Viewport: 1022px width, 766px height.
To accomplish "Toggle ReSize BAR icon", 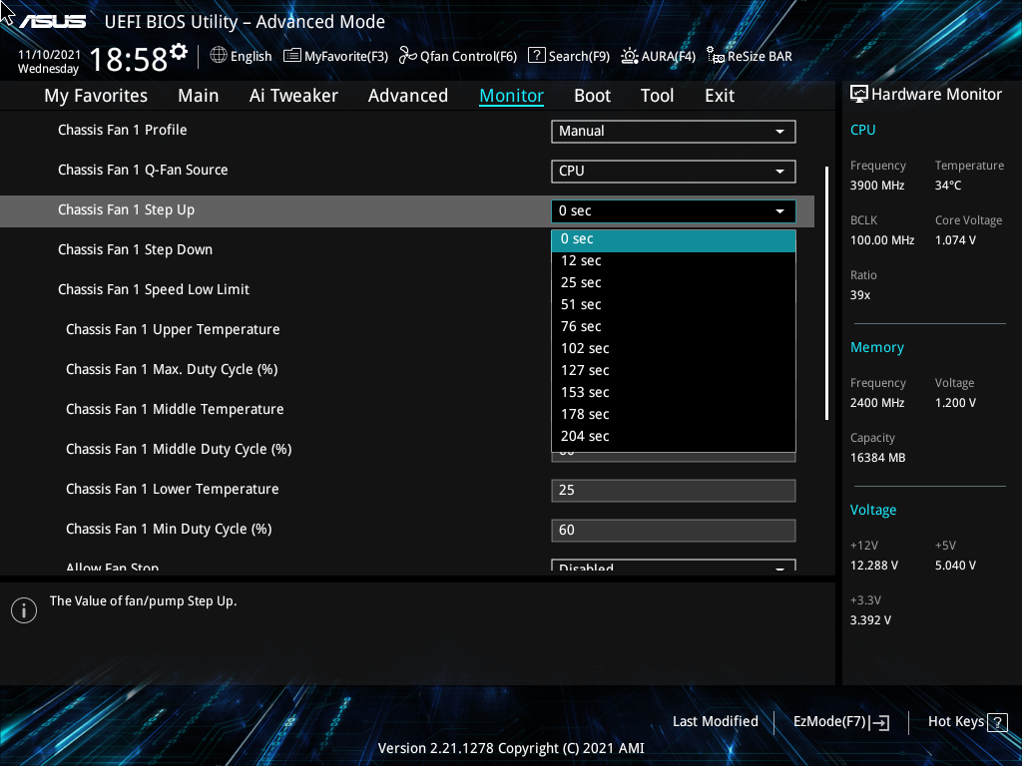I will pyautogui.click(x=716, y=56).
